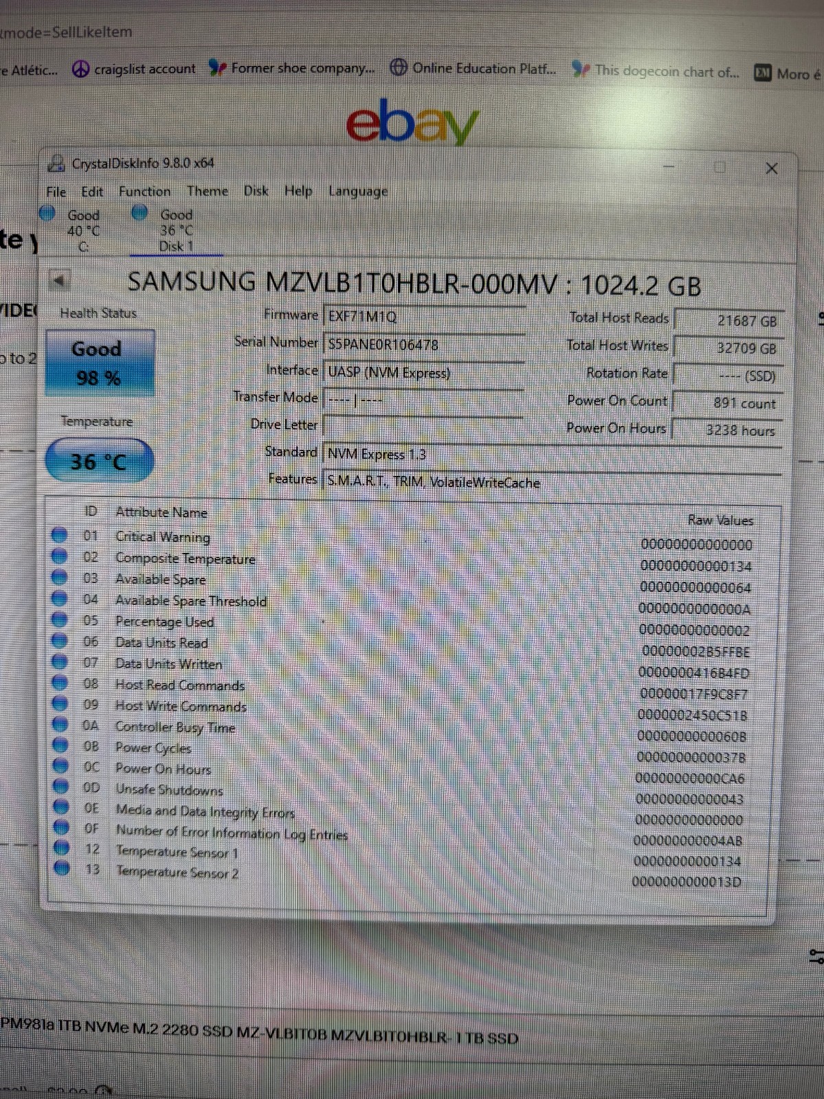The width and height of the screenshot is (824, 1099).
Task: Click the Attribute Name column header
Action: point(161,512)
